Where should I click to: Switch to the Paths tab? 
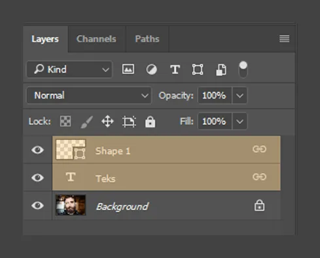tap(147, 39)
